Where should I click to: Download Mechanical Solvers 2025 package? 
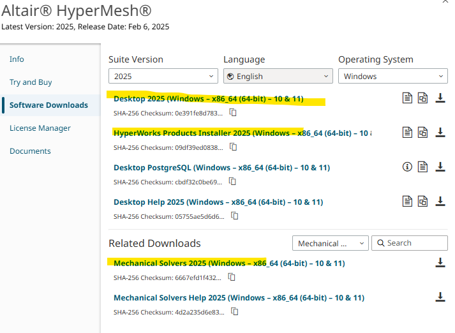(x=440, y=263)
